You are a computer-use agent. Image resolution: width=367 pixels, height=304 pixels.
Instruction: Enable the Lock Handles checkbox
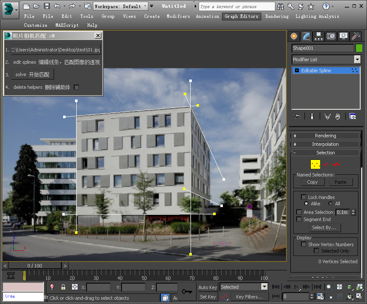[x=303, y=197]
